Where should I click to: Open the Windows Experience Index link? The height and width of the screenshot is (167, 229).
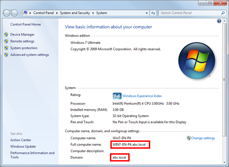(142, 96)
